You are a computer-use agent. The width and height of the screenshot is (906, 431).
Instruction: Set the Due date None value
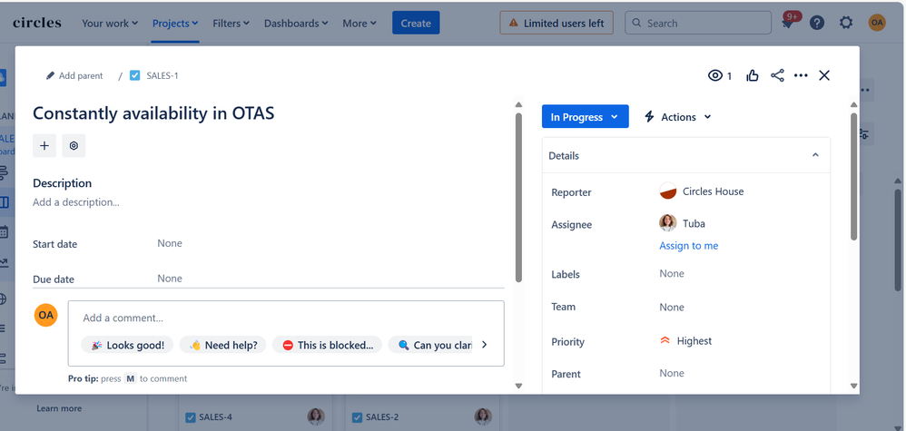pos(170,278)
